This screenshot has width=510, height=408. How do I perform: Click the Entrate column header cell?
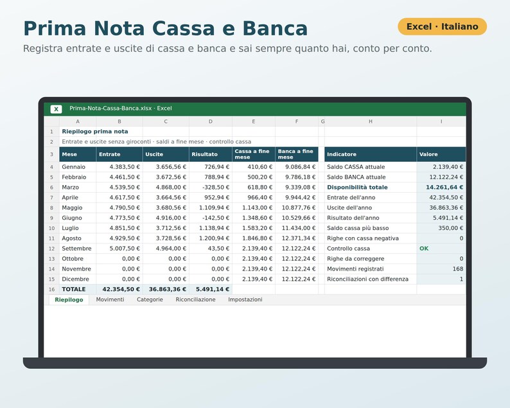(119, 154)
